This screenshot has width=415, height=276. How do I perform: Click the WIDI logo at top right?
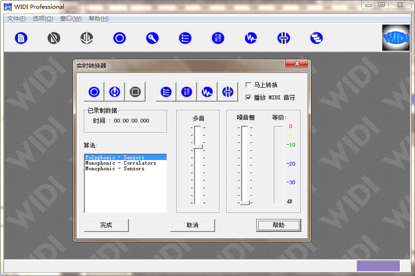[x=396, y=37]
